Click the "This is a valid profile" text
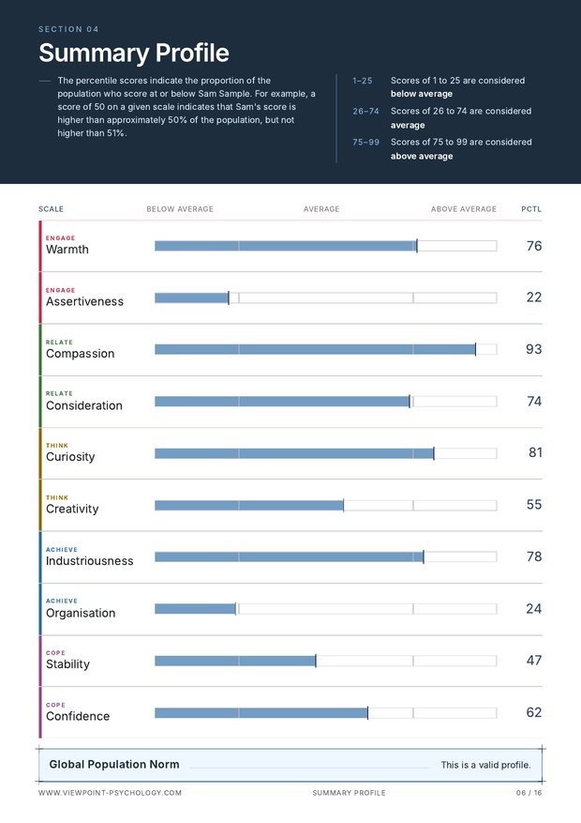 tap(485, 765)
